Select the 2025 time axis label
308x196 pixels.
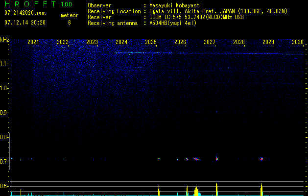[151, 42]
